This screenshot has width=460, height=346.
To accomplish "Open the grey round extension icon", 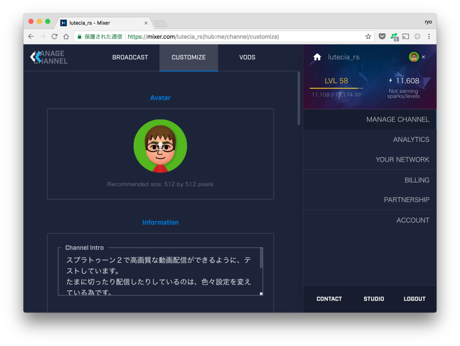I will click(417, 37).
